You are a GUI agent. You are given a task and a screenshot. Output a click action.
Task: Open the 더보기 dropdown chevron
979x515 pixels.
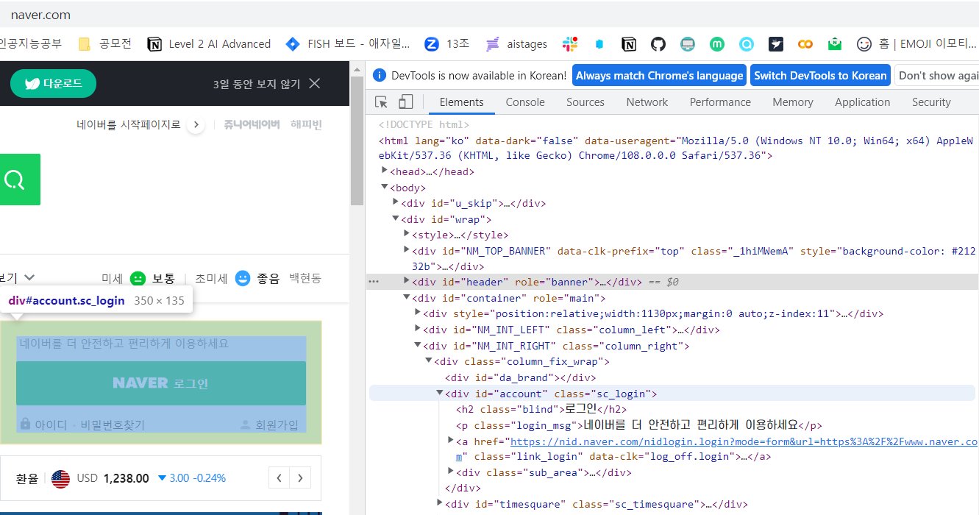click(29, 278)
